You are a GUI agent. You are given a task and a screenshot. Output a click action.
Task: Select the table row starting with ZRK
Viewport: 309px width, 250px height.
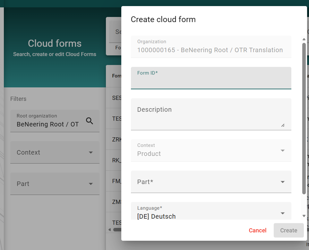click(116, 140)
